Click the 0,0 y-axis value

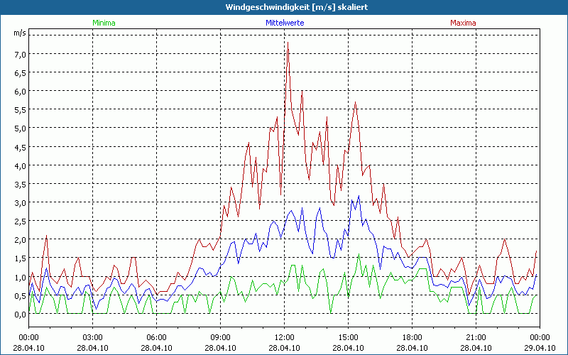tap(21, 315)
